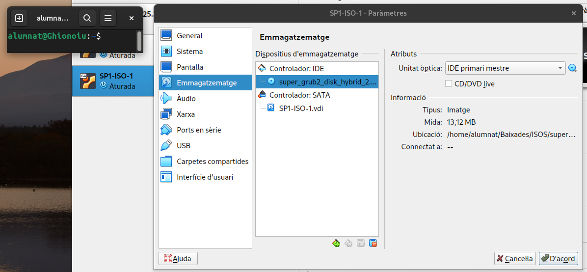Select the Pantalla category
Viewport: 587px width, 272px height.
coord(189,67)
